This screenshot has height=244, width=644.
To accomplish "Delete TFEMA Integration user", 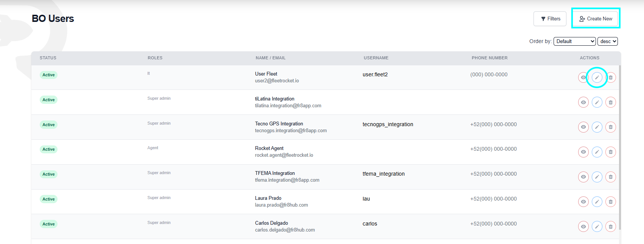I will pyautogui.click(x=611, y=177).
